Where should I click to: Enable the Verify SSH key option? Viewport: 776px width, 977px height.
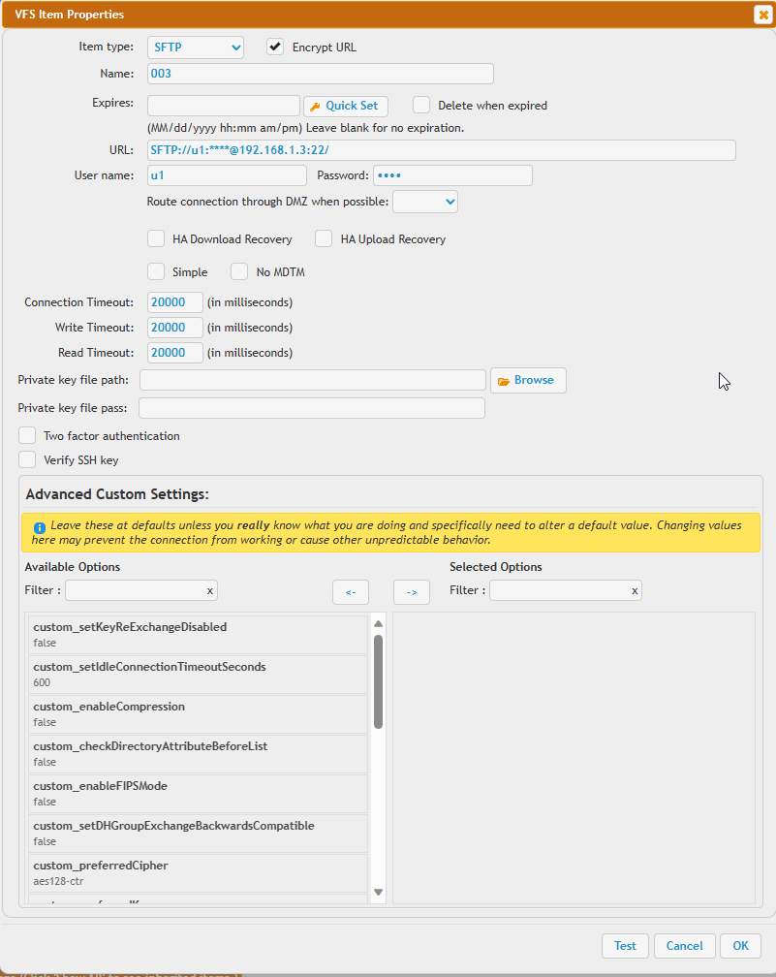tap(27, 459)
